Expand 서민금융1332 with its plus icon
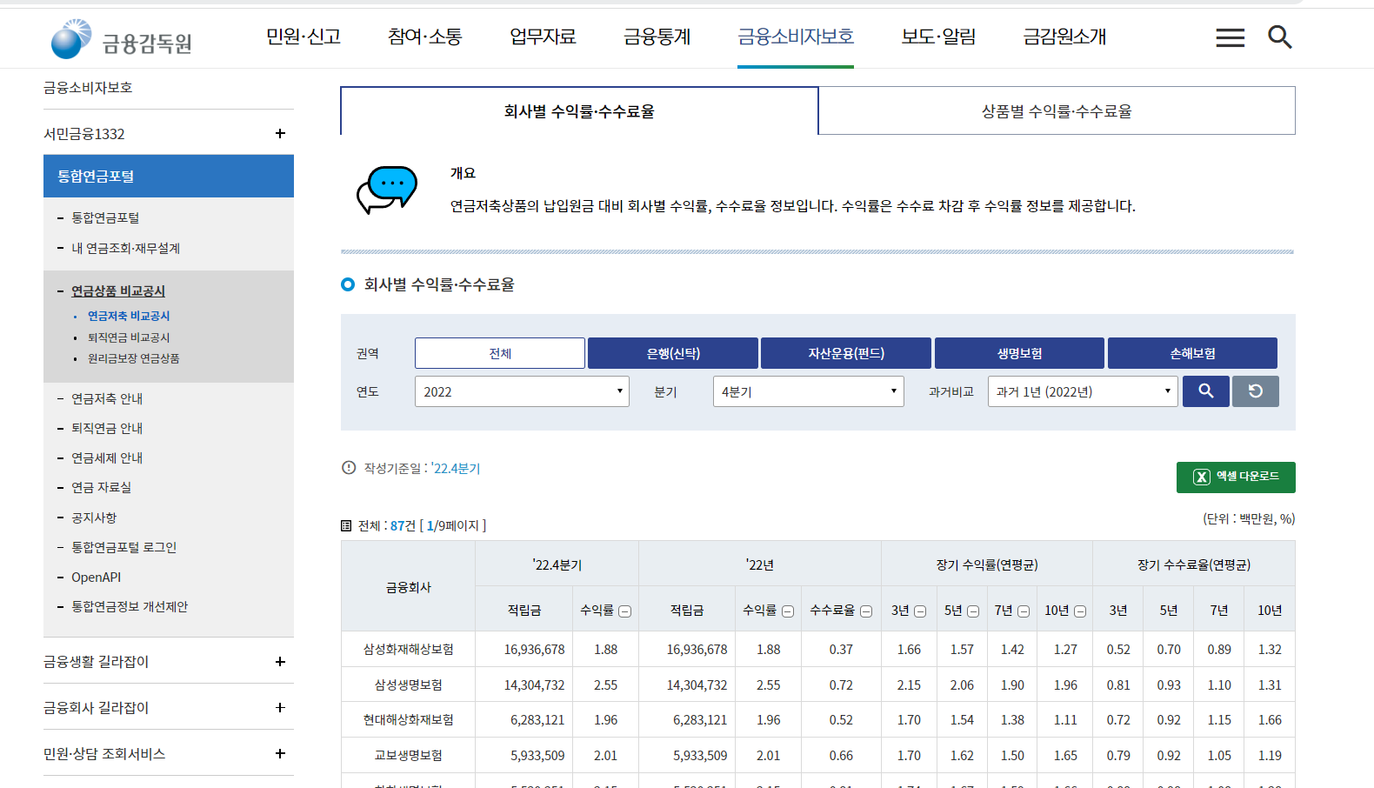This screenshot has height=788, width=1374. point(280,133)
